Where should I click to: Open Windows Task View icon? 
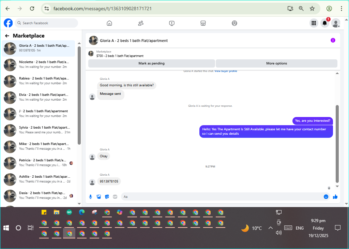[x=30, y=228]
